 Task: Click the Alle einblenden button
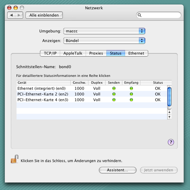coord(44,15)
